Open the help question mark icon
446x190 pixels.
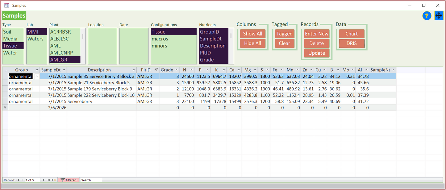pyautogui.click(x=427, y=16)
